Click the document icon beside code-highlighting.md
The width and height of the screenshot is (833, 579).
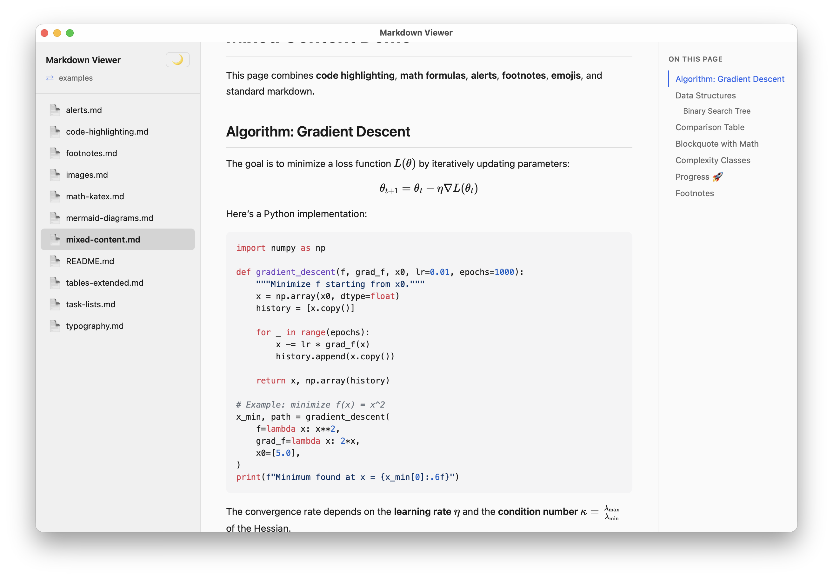[x=55, y=131]
